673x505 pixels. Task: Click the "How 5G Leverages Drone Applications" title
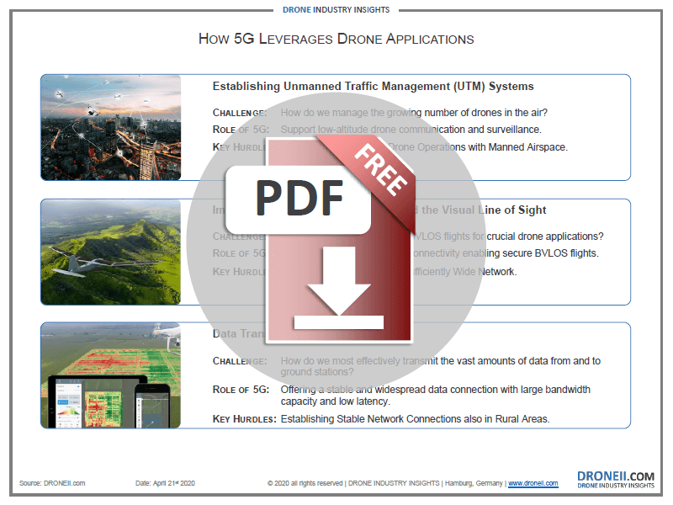(336, 39)
